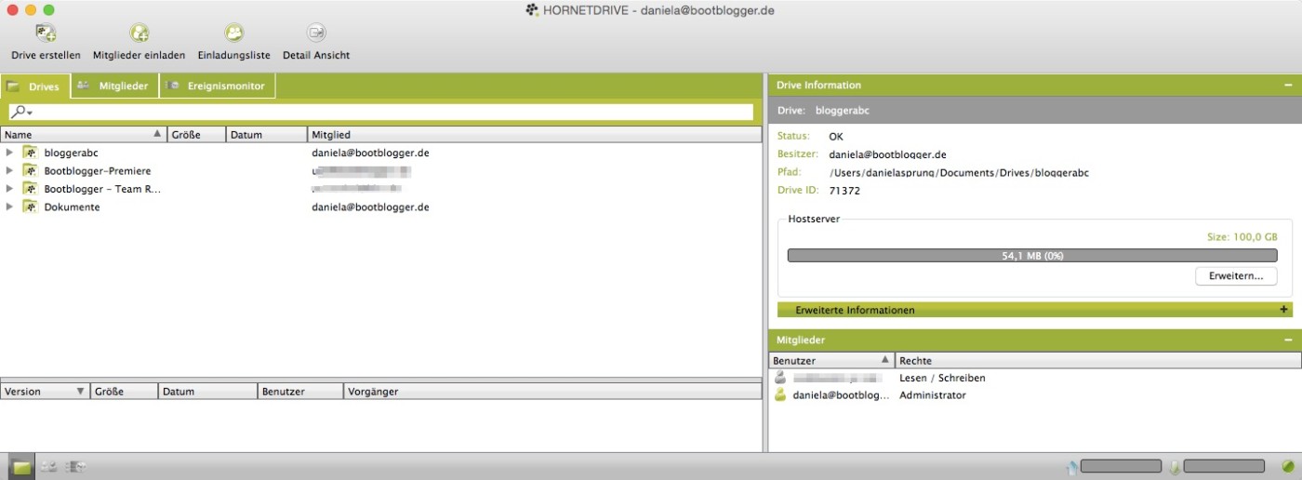Select the Dokumente drive row name

coord(72,207)
